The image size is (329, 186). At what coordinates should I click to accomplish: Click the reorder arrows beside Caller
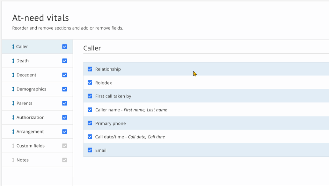pos(13,46)
